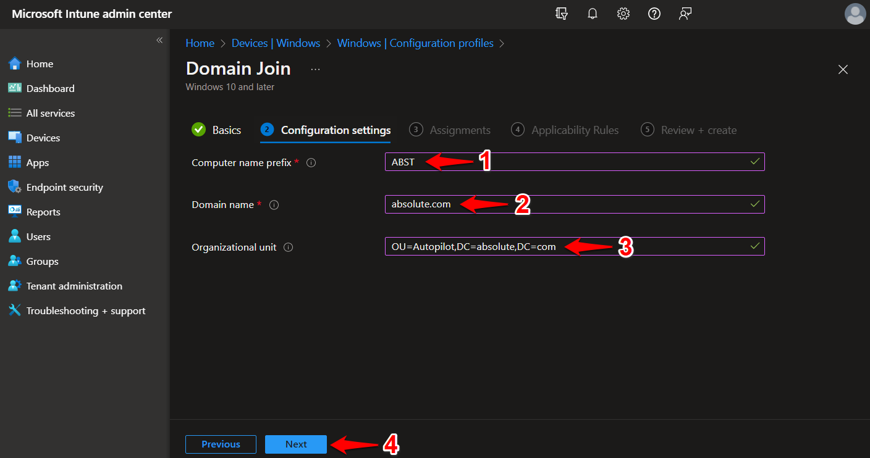Click the Next button

pos(295,444)
